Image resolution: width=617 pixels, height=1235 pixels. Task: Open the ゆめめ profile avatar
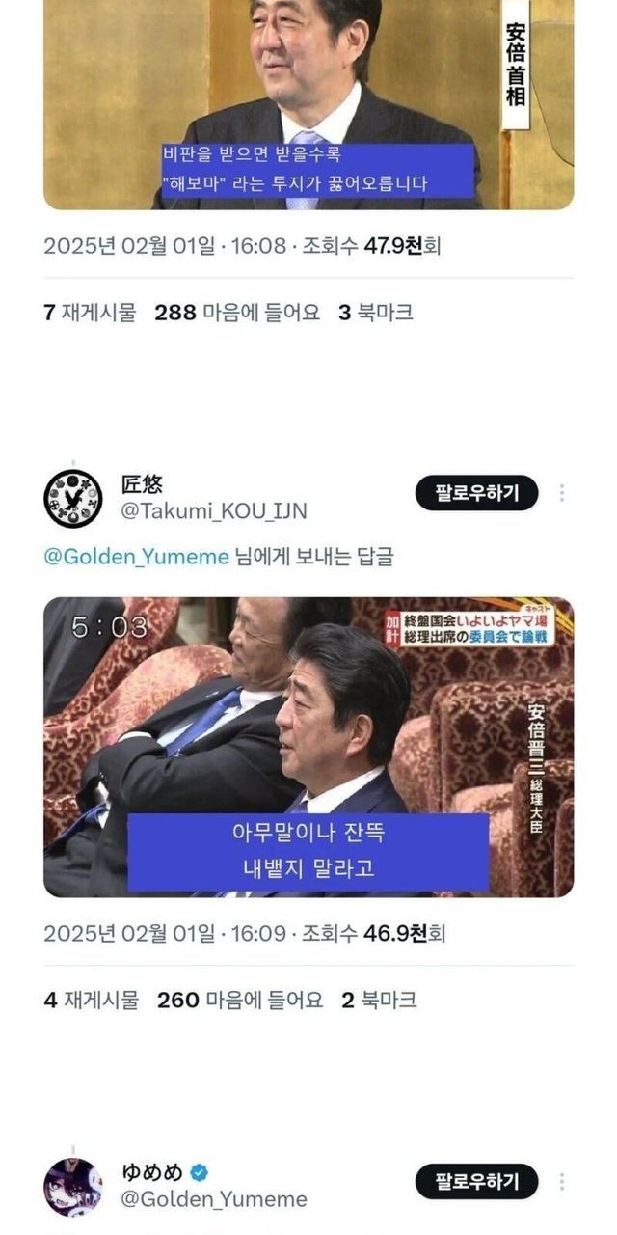click(73, 1187)
